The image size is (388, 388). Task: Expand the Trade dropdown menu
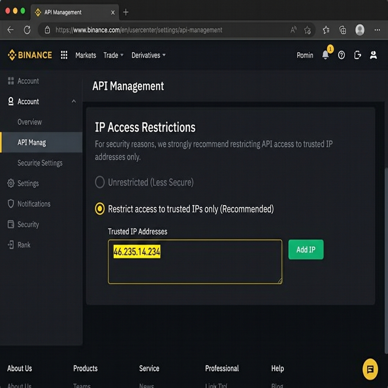(113, 55)
